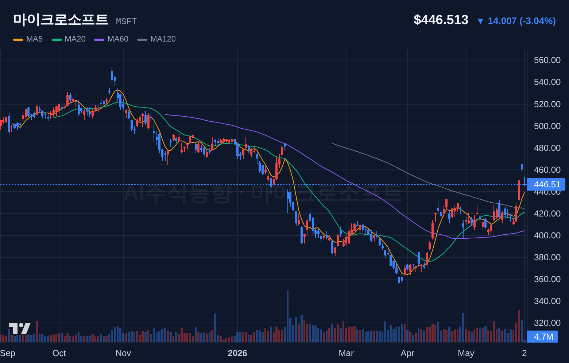
Task: Click the TradingView logo on the chart
Action: tap(20, 328)
